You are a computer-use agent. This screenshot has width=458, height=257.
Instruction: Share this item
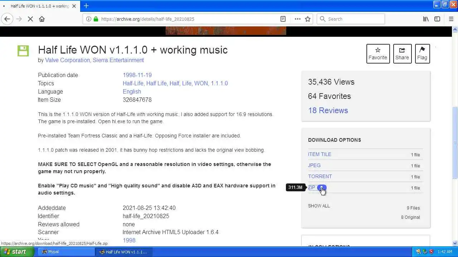tap(402, 54)
